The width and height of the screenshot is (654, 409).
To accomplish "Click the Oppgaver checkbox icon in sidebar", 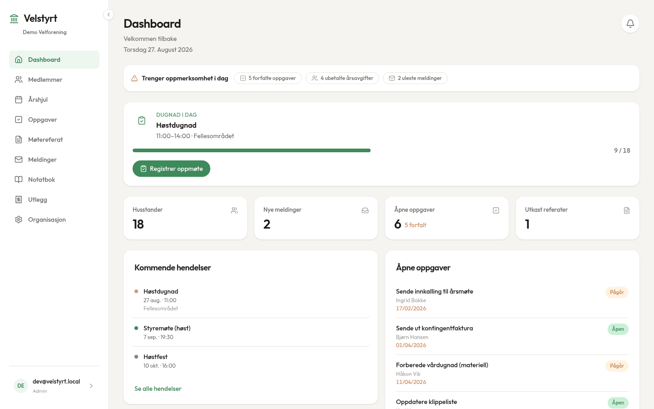I will pos(19,120).
